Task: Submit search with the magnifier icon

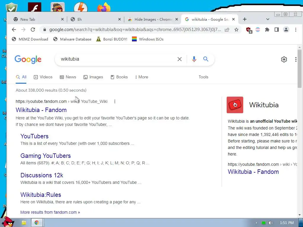Action: point(206,59)
